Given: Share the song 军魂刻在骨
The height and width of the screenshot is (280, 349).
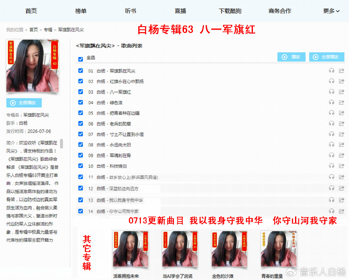Looking at the screenshot, I should pyautogui.click(x=341, y=155).
